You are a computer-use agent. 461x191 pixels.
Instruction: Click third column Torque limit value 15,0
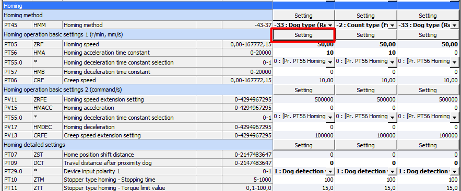coord(428,187)
